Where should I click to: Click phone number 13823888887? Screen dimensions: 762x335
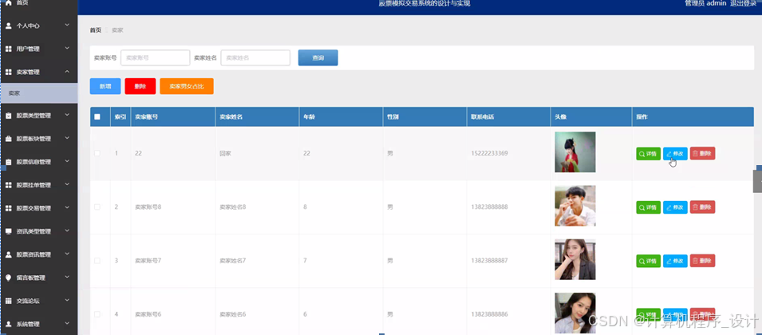[489, 261]
